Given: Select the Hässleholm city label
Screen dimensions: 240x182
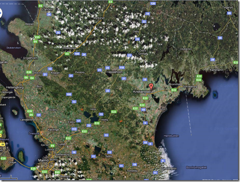Looking at the screenshot, I should (x=114, y=72).
